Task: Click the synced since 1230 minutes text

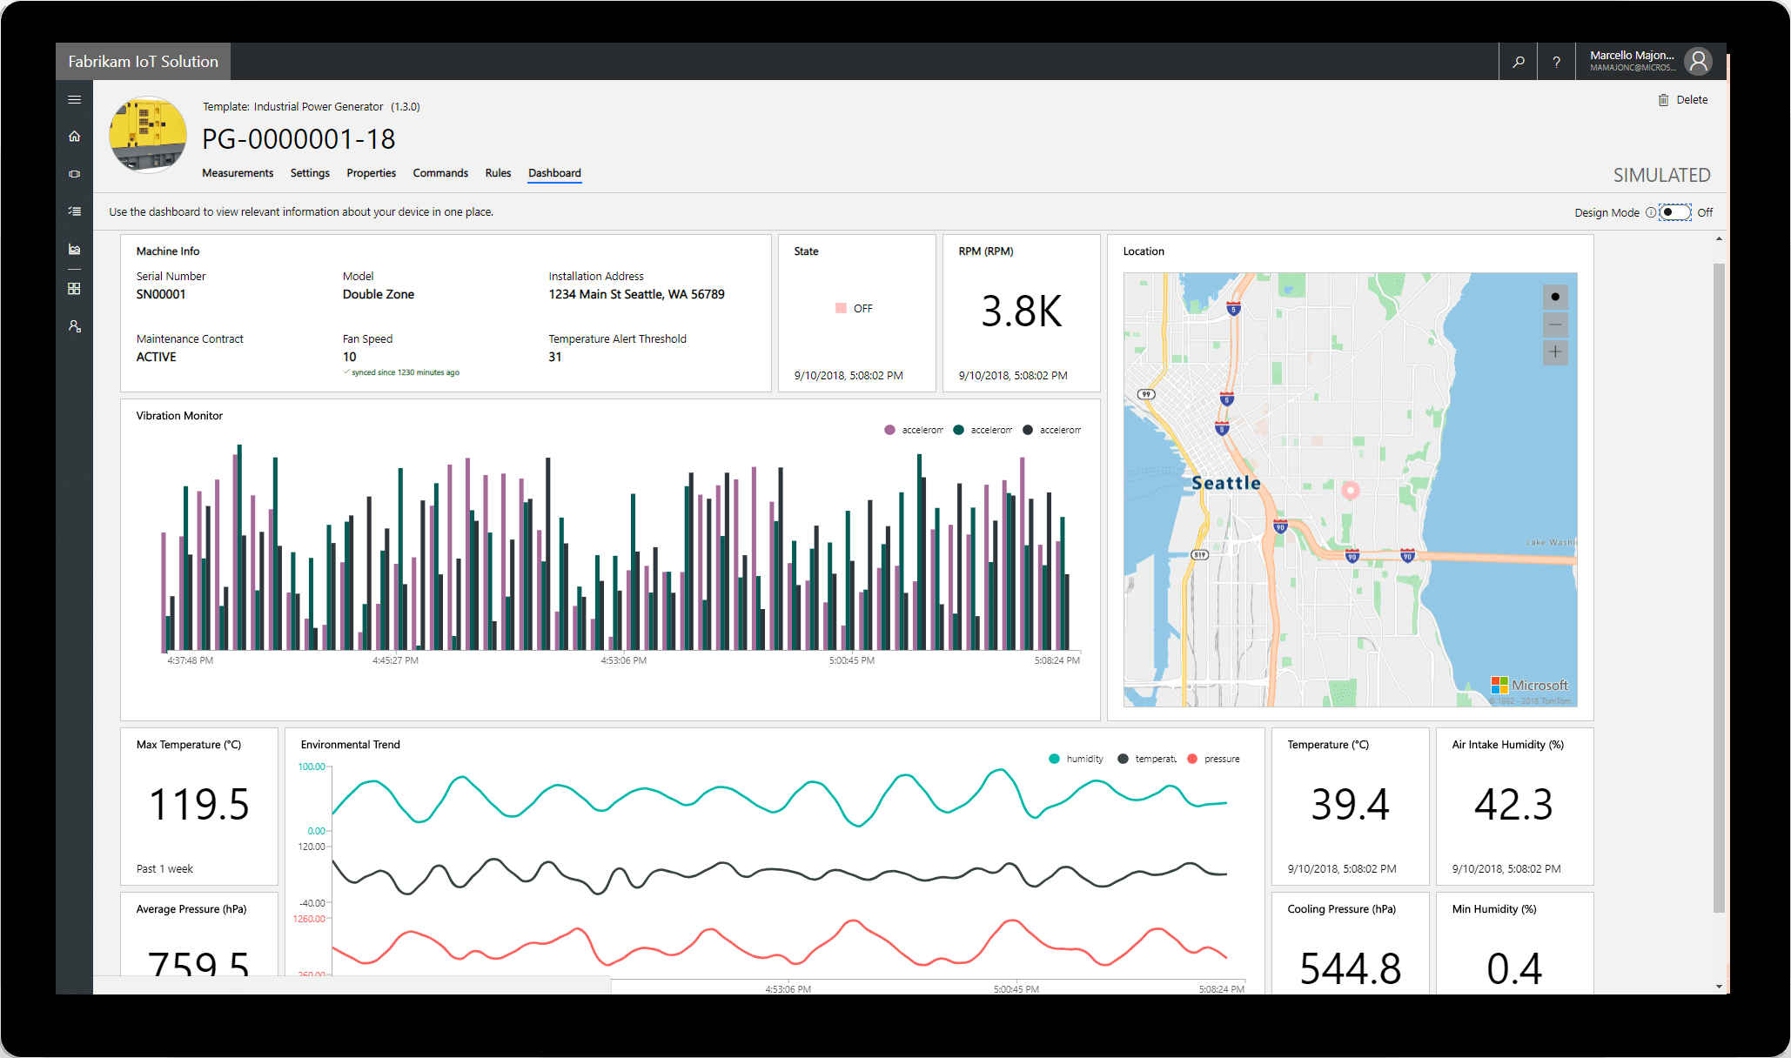Action: coord(401,372)
